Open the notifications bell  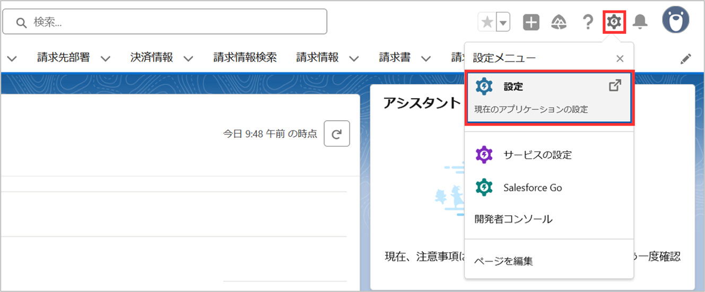click(640, 22)
